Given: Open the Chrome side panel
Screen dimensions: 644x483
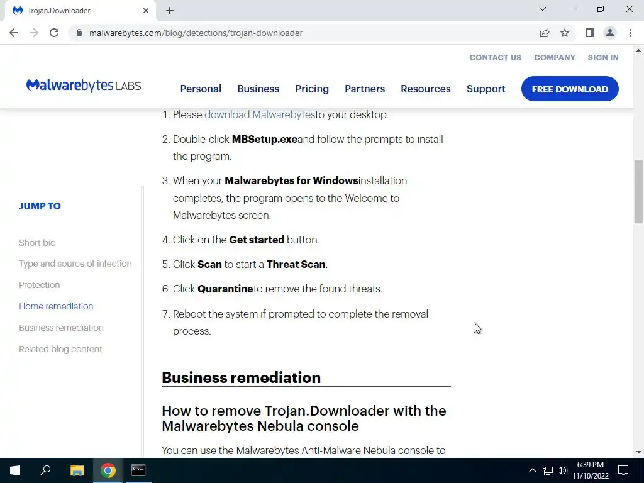Looking at the screenshot, I should point(590,33).
